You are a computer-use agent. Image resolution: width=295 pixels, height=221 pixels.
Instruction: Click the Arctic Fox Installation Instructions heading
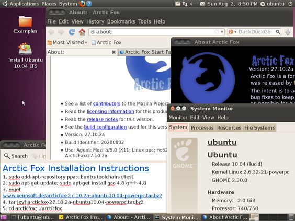pyautogui.click(x=76, y=168)
